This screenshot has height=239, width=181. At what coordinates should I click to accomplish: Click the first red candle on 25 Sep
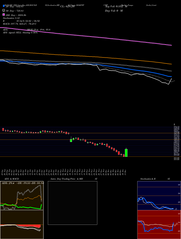(x=3, y=129)
